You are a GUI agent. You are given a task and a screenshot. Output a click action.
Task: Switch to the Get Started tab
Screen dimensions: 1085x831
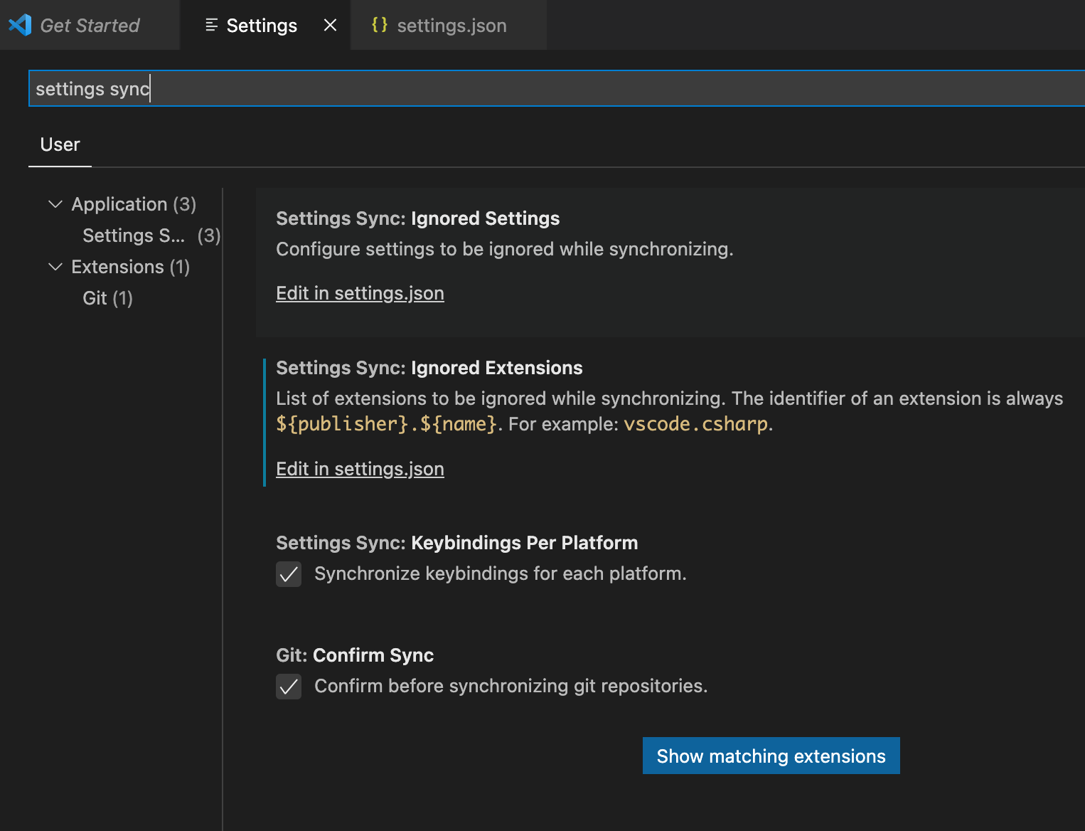pyautogui.click(x=90, y=26)
